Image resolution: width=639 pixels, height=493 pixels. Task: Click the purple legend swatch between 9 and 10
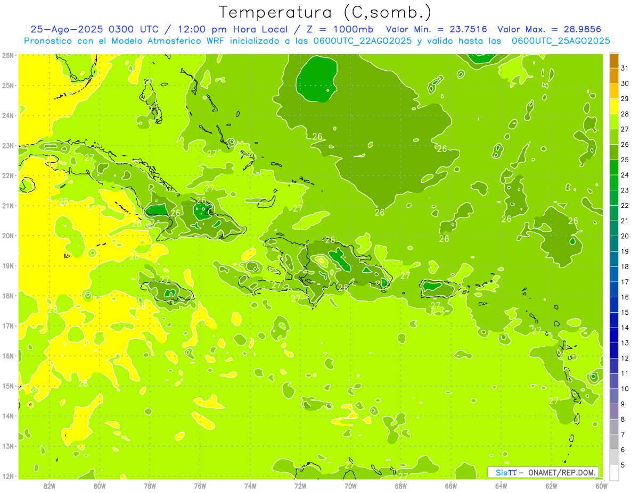(x=614, y=396)
